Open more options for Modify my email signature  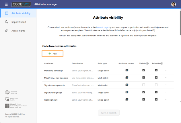click(x=166, y=77)
